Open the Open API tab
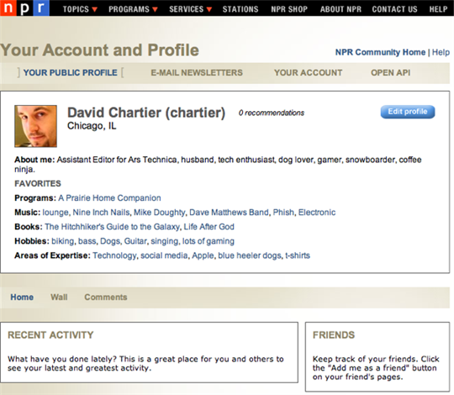Viewport: 454px width, 395px height. tap(391, 72)
